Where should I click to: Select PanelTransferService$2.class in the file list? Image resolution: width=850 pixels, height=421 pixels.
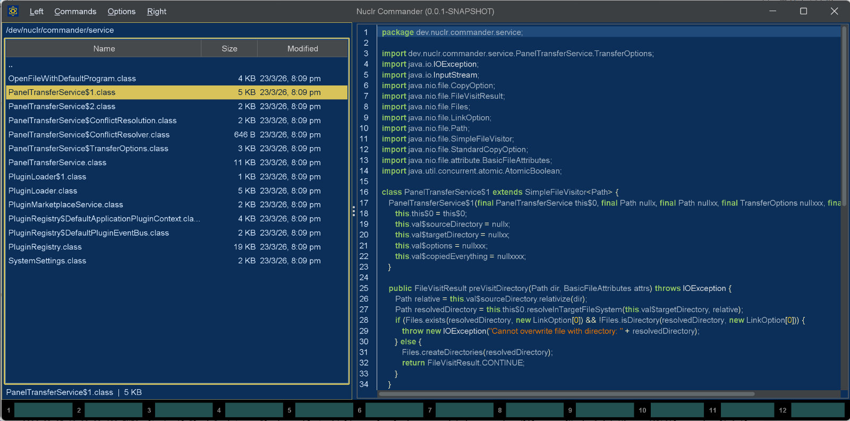click(x=177, y=107)
